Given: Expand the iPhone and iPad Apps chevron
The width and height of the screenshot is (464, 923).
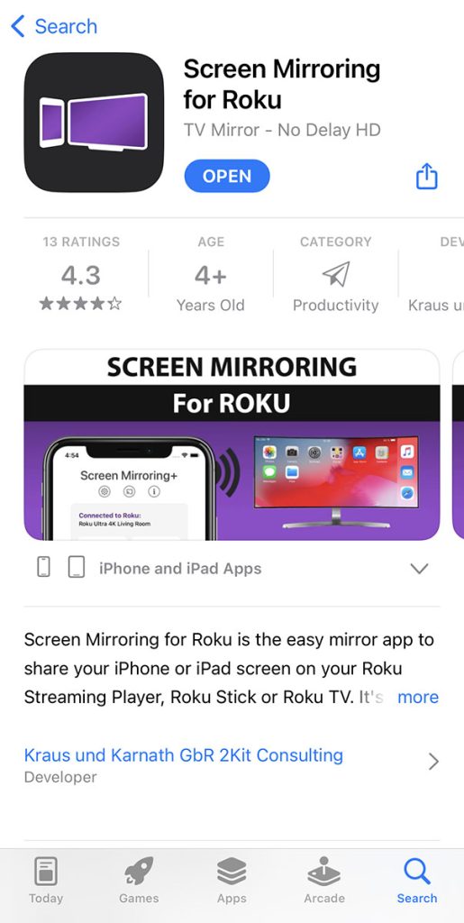Looking at the screenshot, I should coord(419,569).
